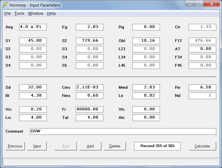Click the Obl field with 10.16

tap(146, 41)
